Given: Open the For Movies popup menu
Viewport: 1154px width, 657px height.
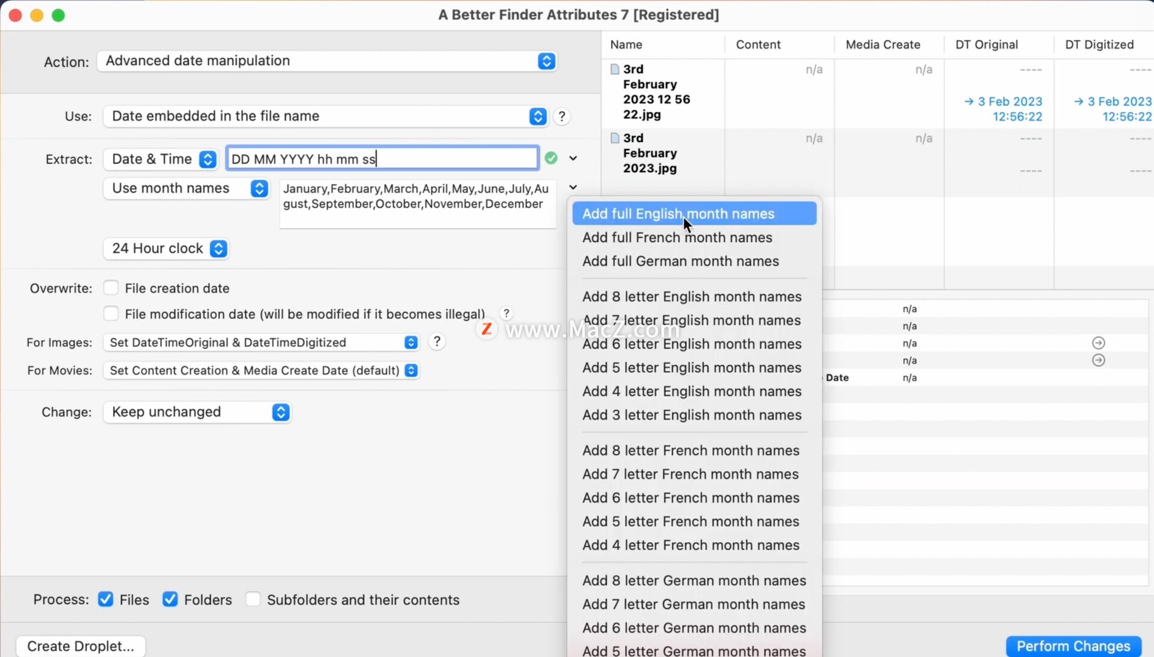Looking at the screenshot, I should pyautogui.click(x=261, y=370).
